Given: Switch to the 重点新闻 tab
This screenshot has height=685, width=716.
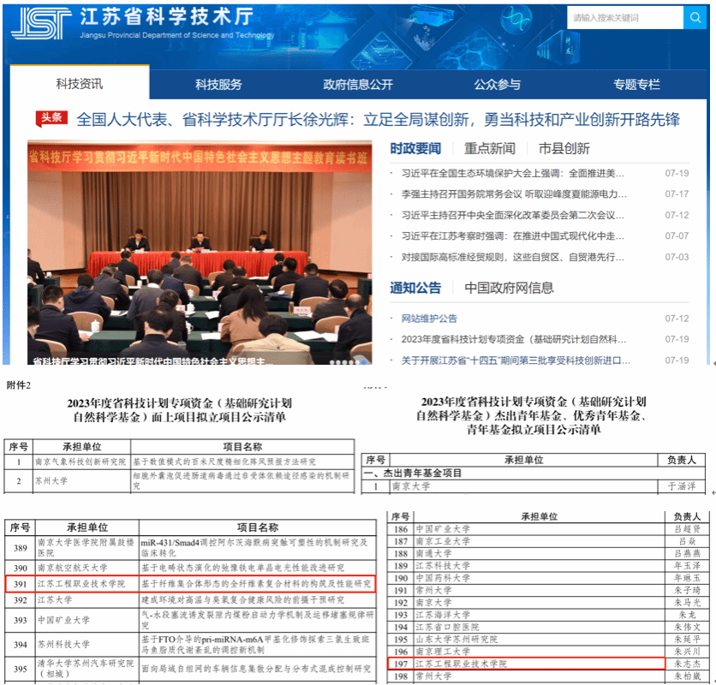Looking at the screenshot, I should point(490,148).
